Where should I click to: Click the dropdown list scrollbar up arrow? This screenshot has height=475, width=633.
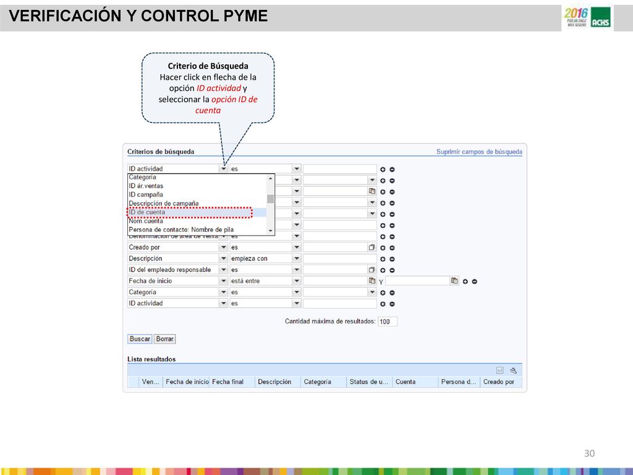[x=271, y=178]
